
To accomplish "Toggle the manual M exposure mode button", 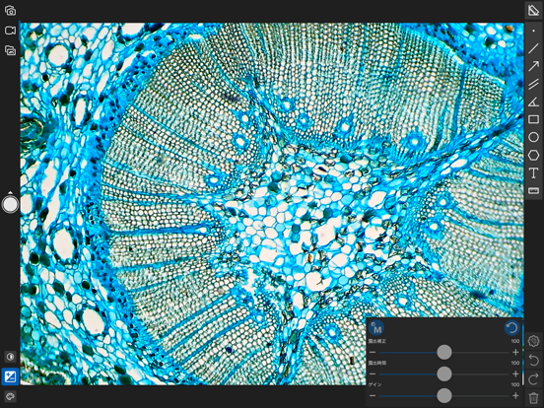I will (376, 328).
